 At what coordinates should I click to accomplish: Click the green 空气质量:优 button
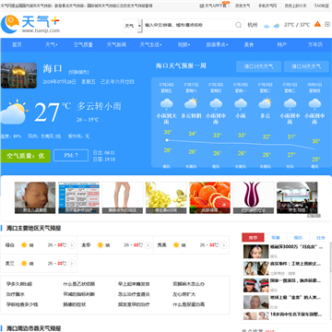click(x=26, y=156)
